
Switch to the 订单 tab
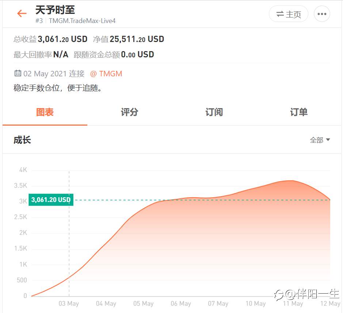pyautogui.click(x=299, y=112)
